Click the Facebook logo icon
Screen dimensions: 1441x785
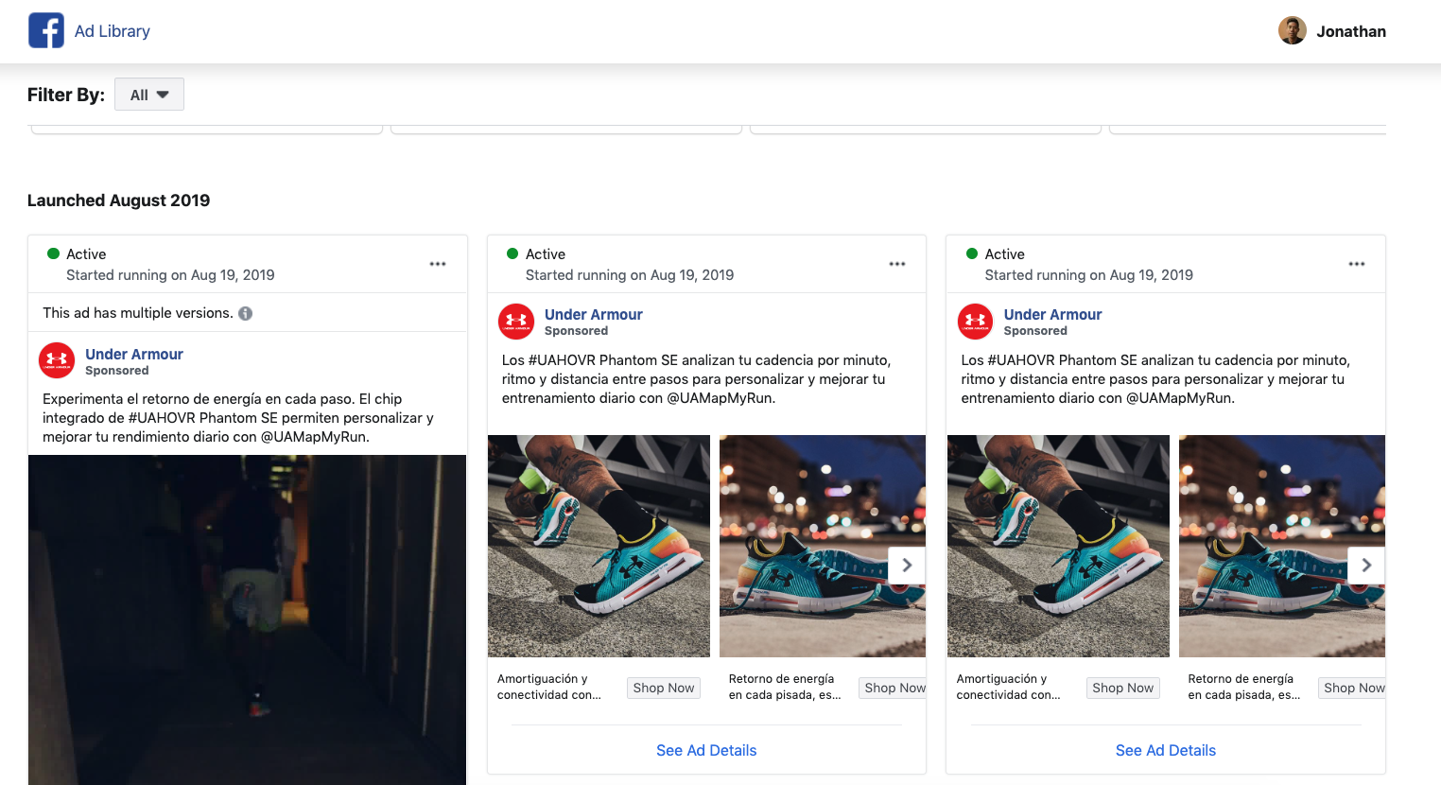[46, 30]
